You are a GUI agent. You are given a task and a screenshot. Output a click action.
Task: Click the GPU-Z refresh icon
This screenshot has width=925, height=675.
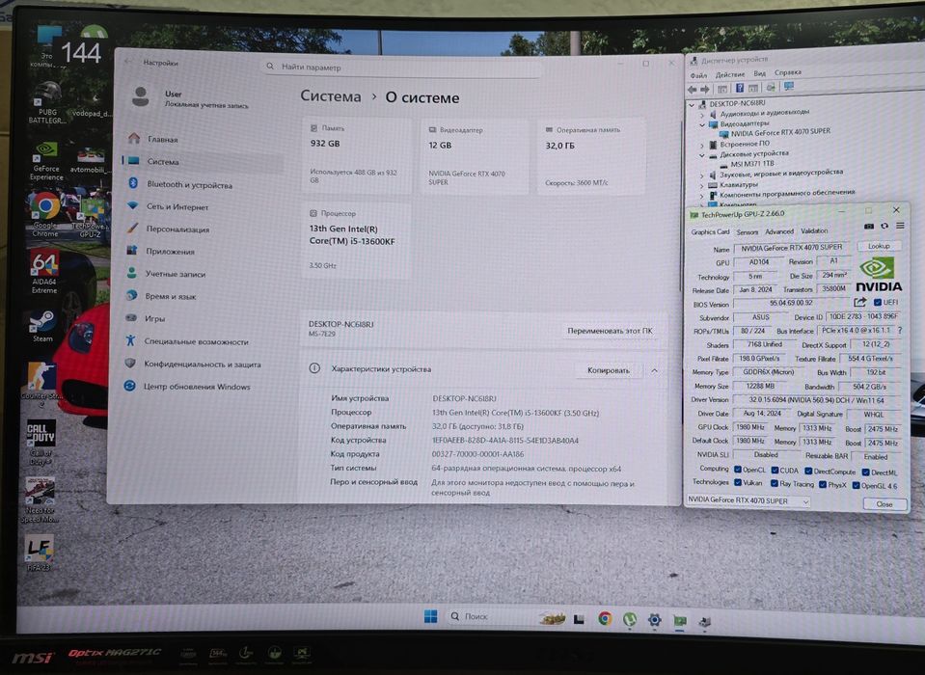point(884,226)
